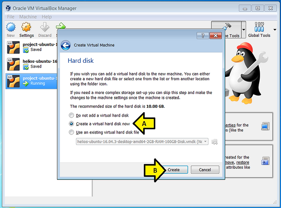Select Create a virtual hard disk now
This screenshot has width=281, height=208.
[99, 124]
